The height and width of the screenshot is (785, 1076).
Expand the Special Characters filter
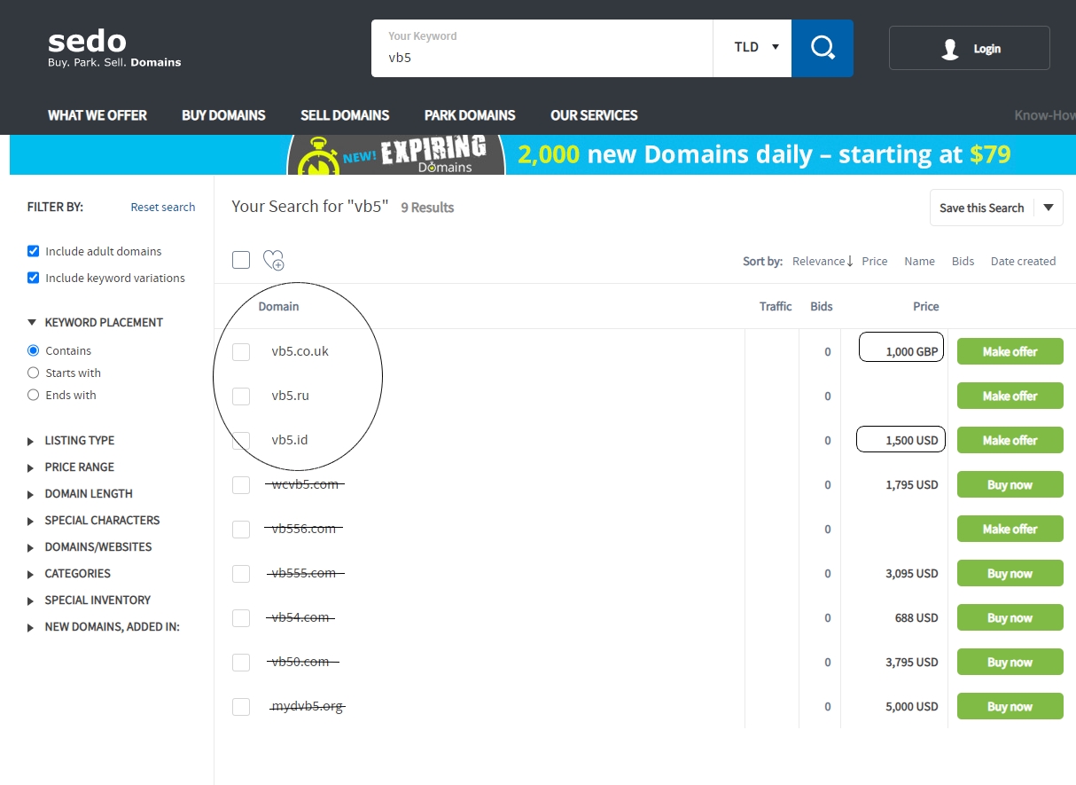pos(93,520)
